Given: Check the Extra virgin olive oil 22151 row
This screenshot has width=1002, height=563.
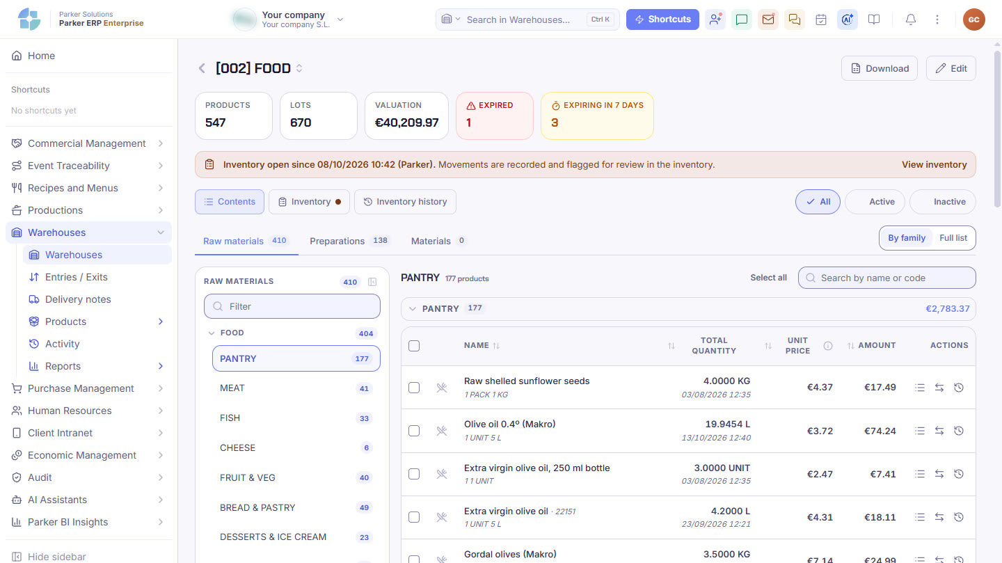Looking at the screenshot, I should [414, 517].
